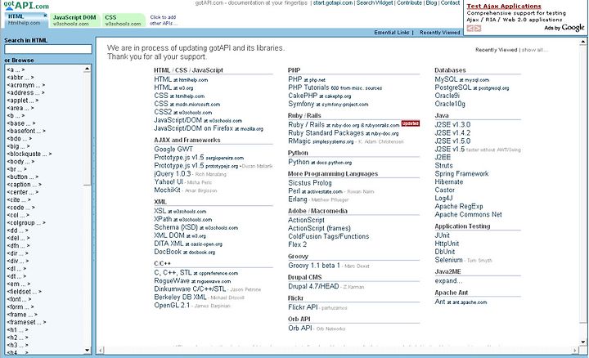Image resolution: width=589 pixels, height=358 pixels.
Task: Select <frameset ... > in the Browse list
Action: pyautogui.click(x=26, y=322)
